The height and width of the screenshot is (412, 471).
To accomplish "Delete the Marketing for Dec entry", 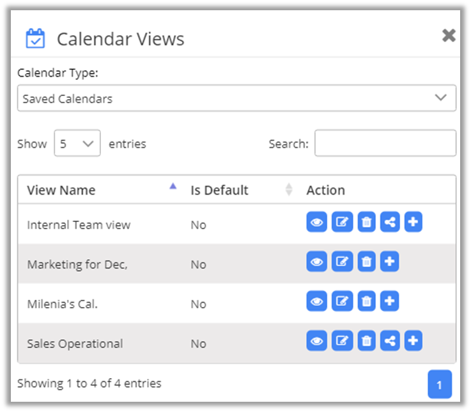I will [366, 262].
